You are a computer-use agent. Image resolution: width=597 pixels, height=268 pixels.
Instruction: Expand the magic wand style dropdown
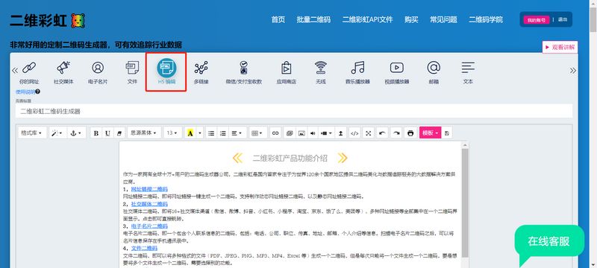(58, 133)
